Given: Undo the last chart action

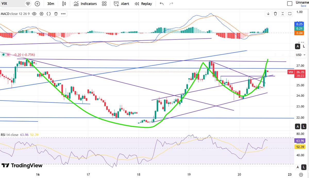Looking at the screenshot, I should pos(162,4).
